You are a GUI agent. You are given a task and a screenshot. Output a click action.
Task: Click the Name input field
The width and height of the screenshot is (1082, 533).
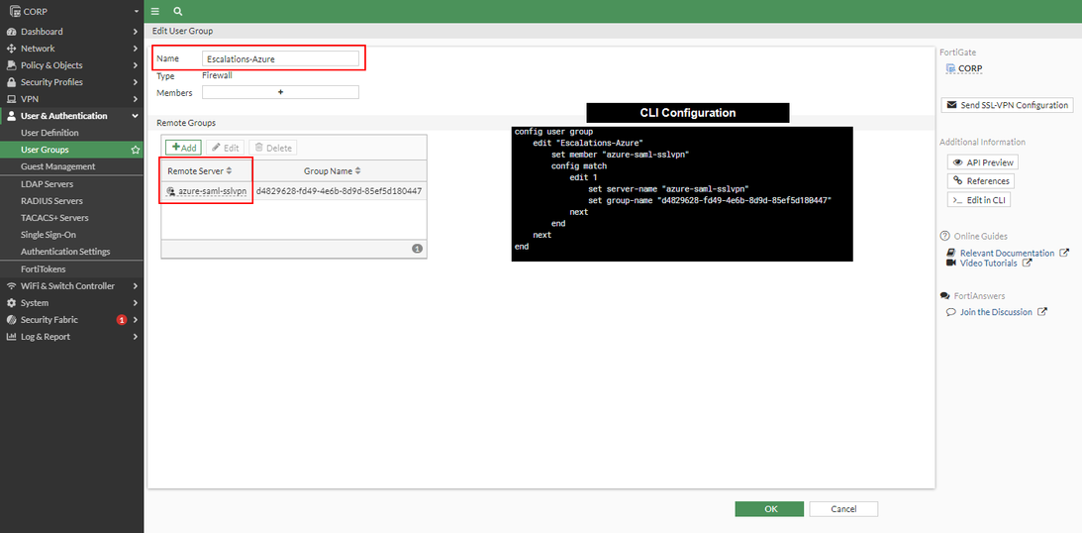pos(280,59)
